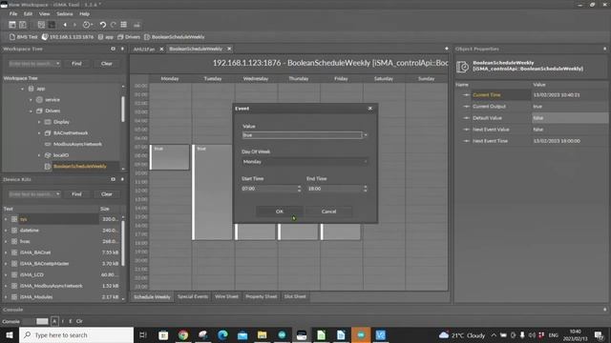Viewport: 611px width, 343px height.
Task: Collapse the Drivers node in the tree
Action: click(31, 111)
